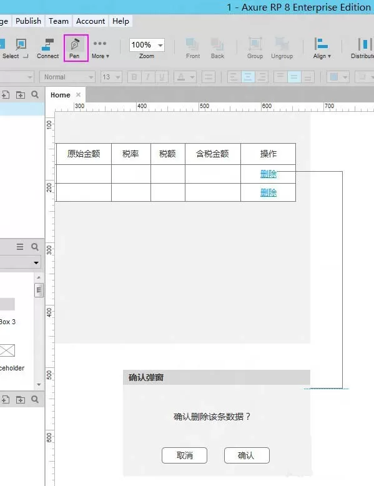The width and height of the screenshot is (374, 486).
Task: Click the 确认 button in dialog
Action: coord(247,455)
